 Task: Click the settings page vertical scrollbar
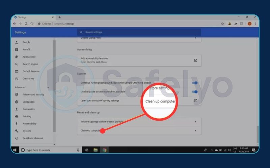point(257,134)
